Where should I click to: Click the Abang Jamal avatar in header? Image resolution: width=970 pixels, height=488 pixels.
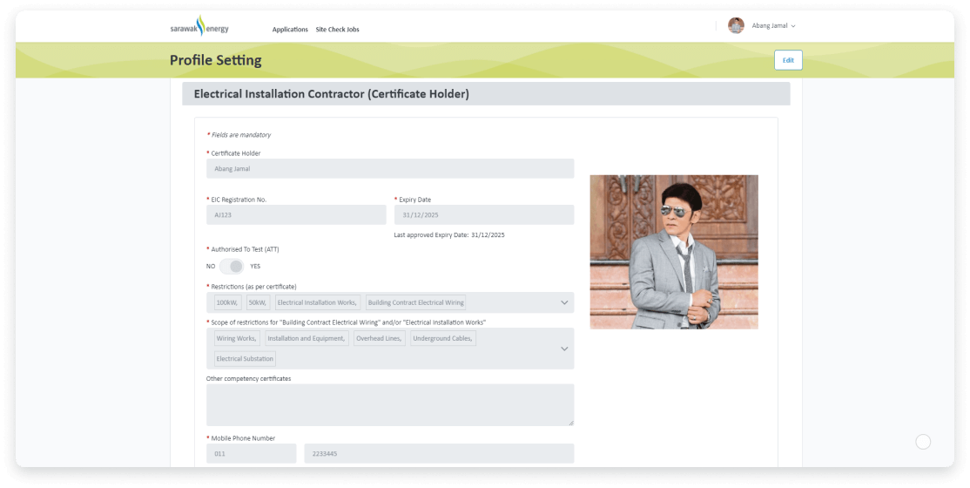tap(736, 25)
